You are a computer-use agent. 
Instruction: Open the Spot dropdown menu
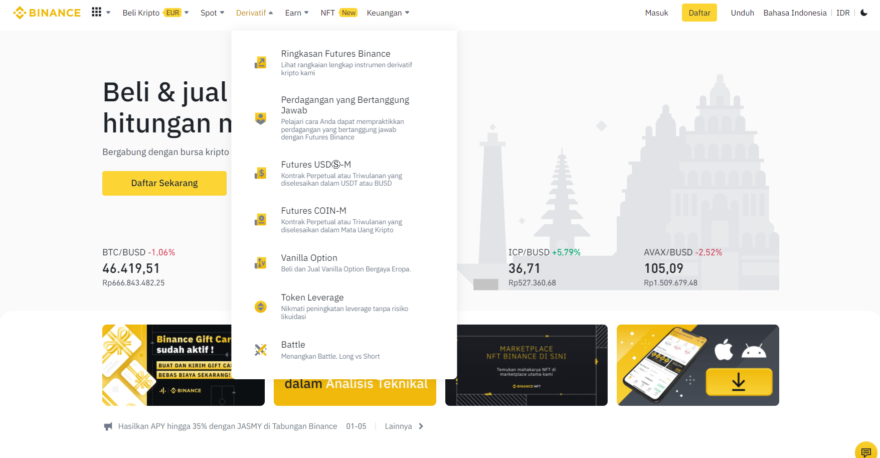pos(213,13)
